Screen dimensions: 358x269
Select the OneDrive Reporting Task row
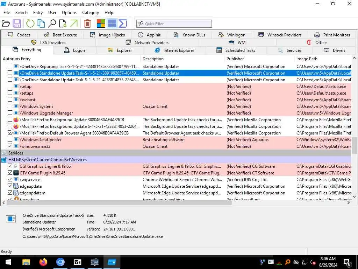click(x=176, y=66)
